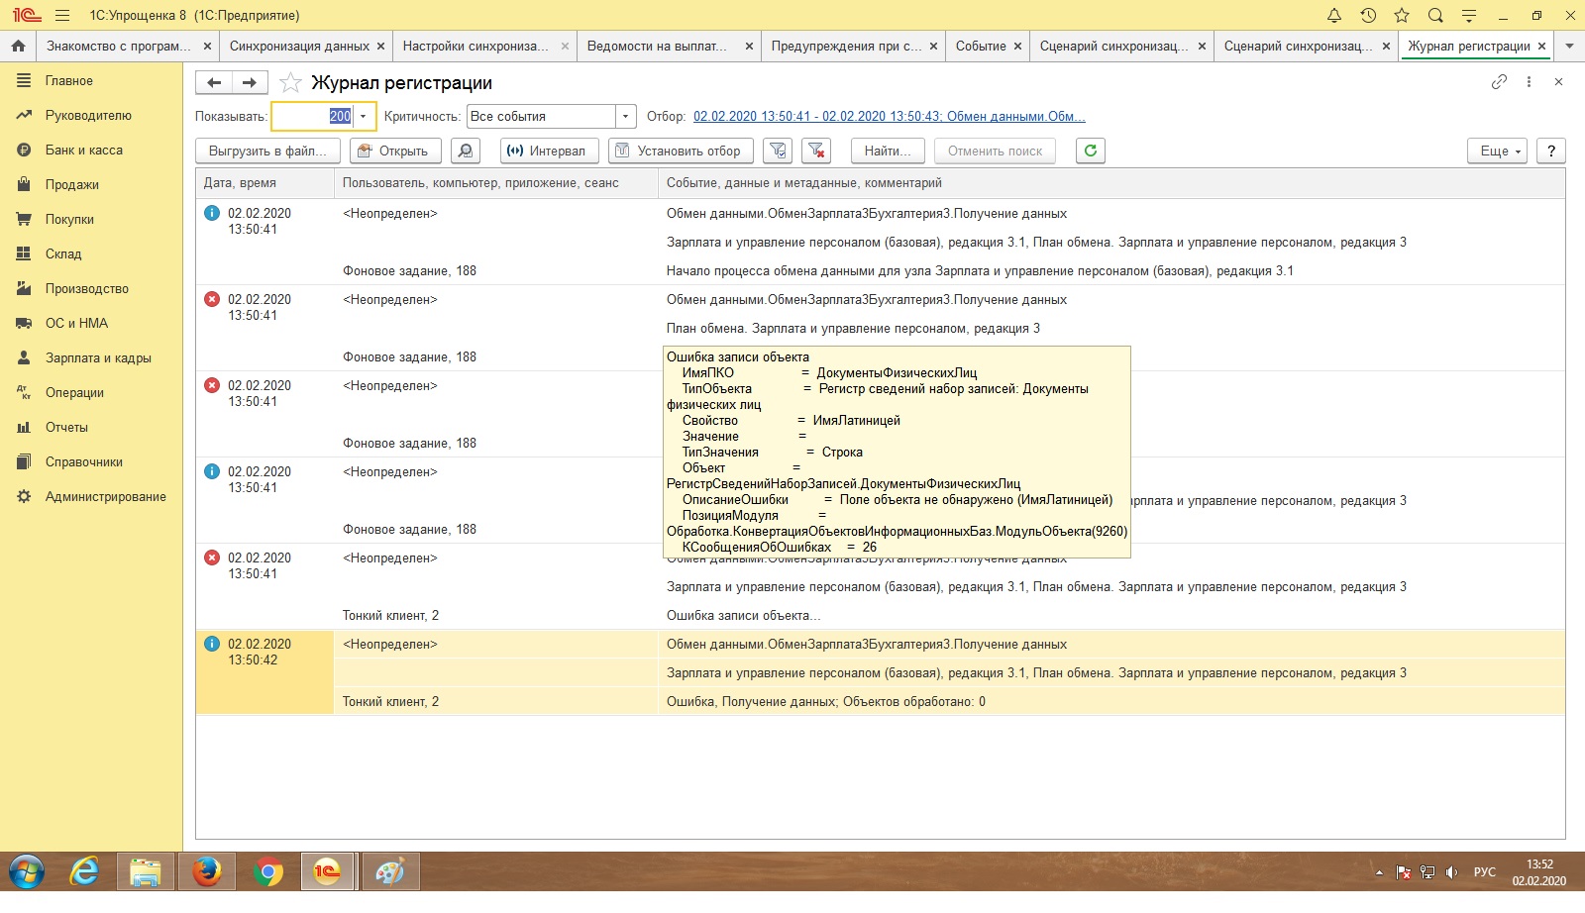1585x913 pixels.
Task: Clear the filter funnel icon
Action: 816,151
